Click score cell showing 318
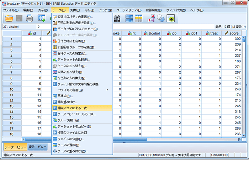The width and height of the screenshot is (249, 178). pyautogui.click(x=232, y=111)
